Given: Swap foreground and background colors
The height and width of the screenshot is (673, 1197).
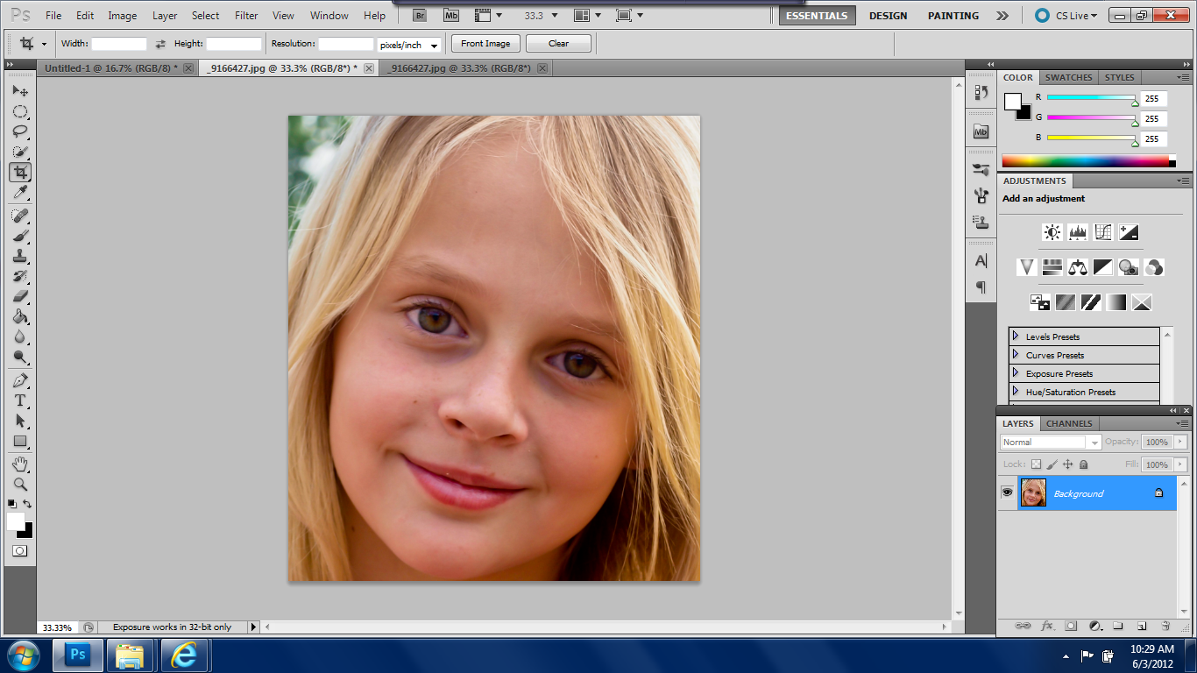Looking at the screenshot, I should tap(27, 504).
